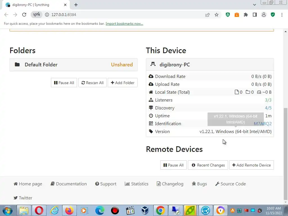Open the Statistics footer link
Image resolution: width=288 pixels, height=216 pixels.
pos(136,184)
